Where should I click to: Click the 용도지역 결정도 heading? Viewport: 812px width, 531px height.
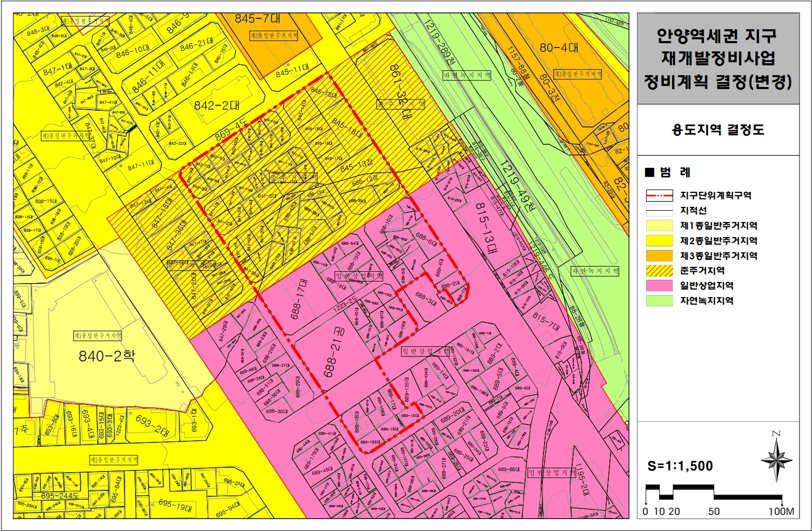[717, 130]
